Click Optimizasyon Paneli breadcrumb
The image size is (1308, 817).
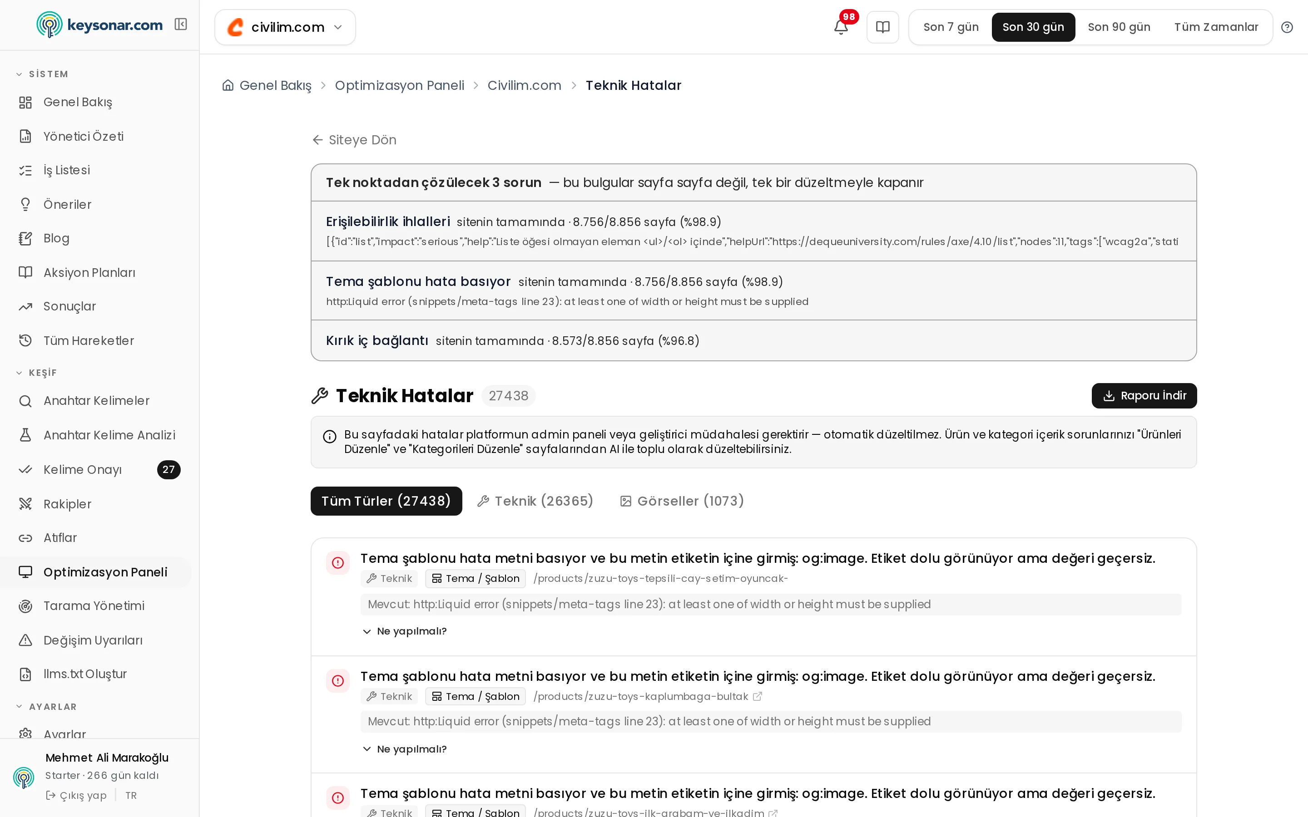(x=399, y=85)
